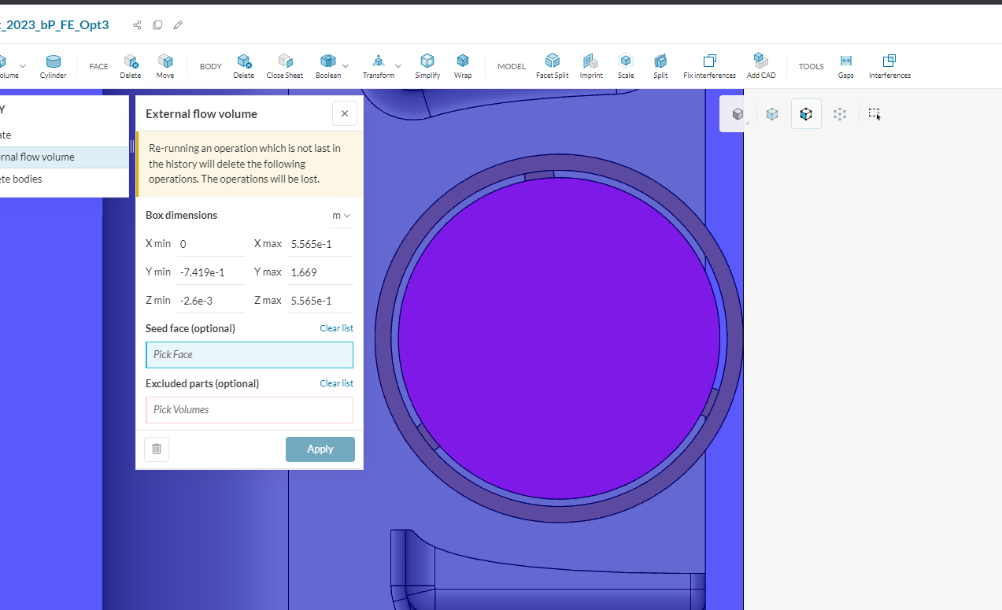Delete the operation using the trash icon
The height and width of the screenshot is (610, 1002).
click(156, 449)
